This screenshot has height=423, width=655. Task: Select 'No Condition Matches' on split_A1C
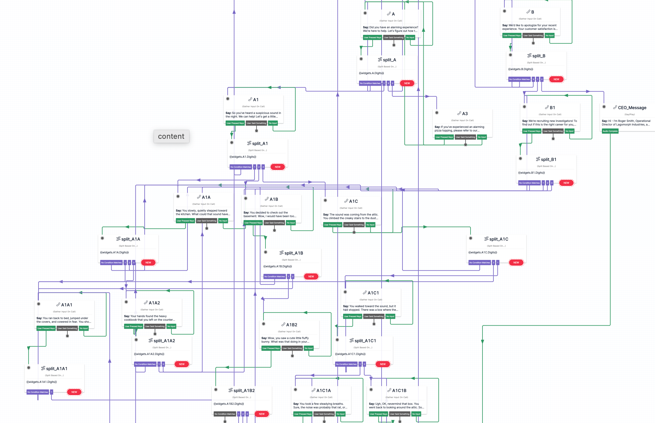(479, 263)
